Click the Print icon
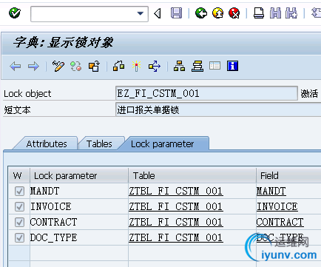The height and width of the screenshot is (267, 321). tap(259, 13)
